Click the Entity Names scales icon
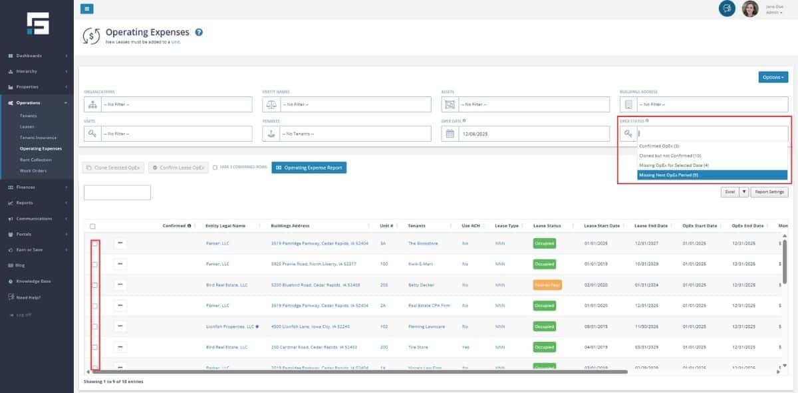The image size is (798, 393). (271, 104)
